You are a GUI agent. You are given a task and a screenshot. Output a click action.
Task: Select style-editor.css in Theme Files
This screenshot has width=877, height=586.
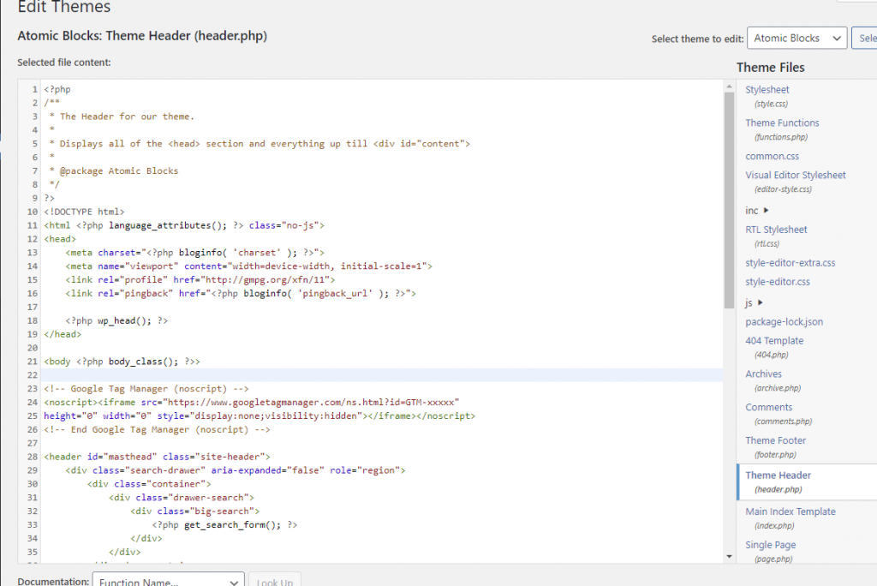777,282
